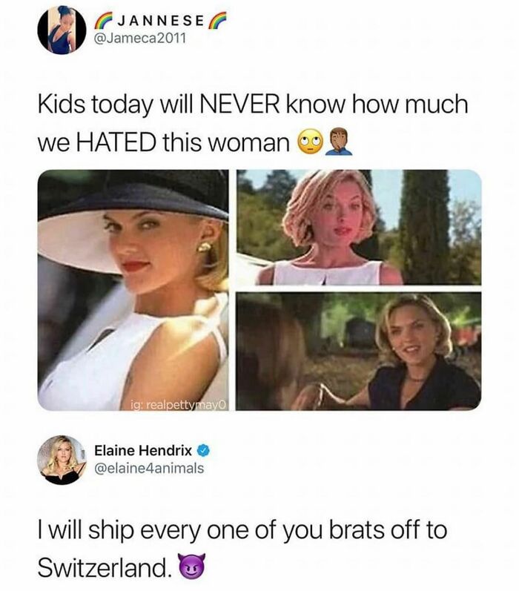Viewport: 519px width, 591px height.
Task: Click the reply text starting 'I will ship'
Action: click(x=242, y=549)
